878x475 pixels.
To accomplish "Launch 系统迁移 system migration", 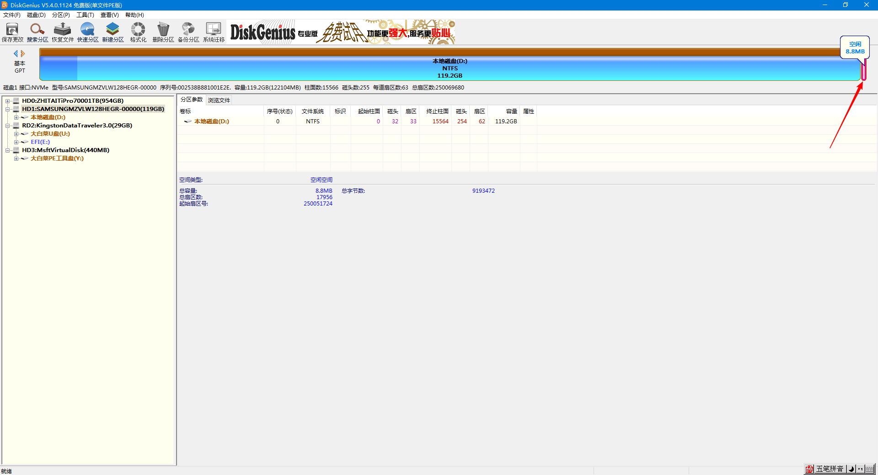I will pos(214,32).
